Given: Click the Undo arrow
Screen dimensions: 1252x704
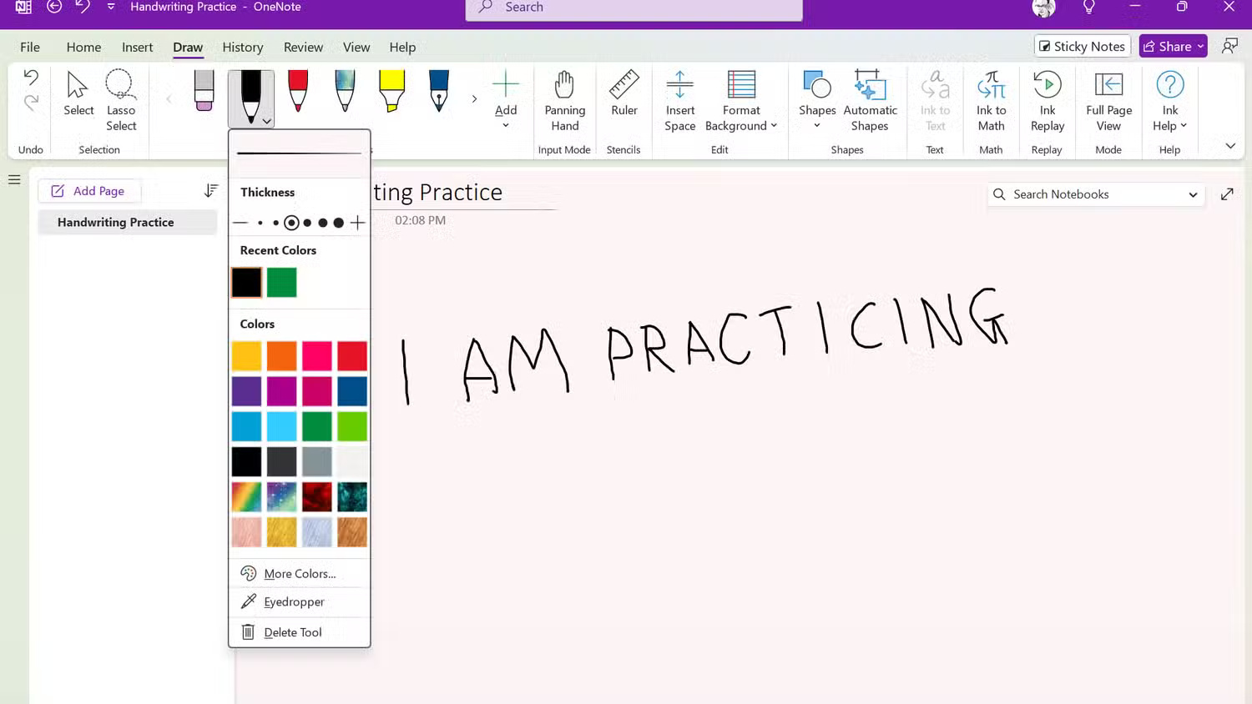Looking at the screenshot, I should point(30,77).
